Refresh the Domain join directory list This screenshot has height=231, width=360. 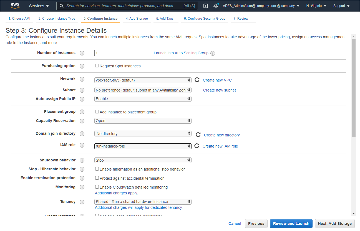click(x=198, y=135)
